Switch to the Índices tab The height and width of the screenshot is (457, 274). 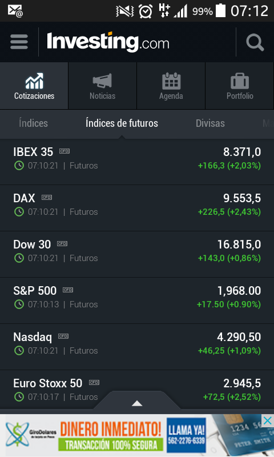click(x=33, y=123)
